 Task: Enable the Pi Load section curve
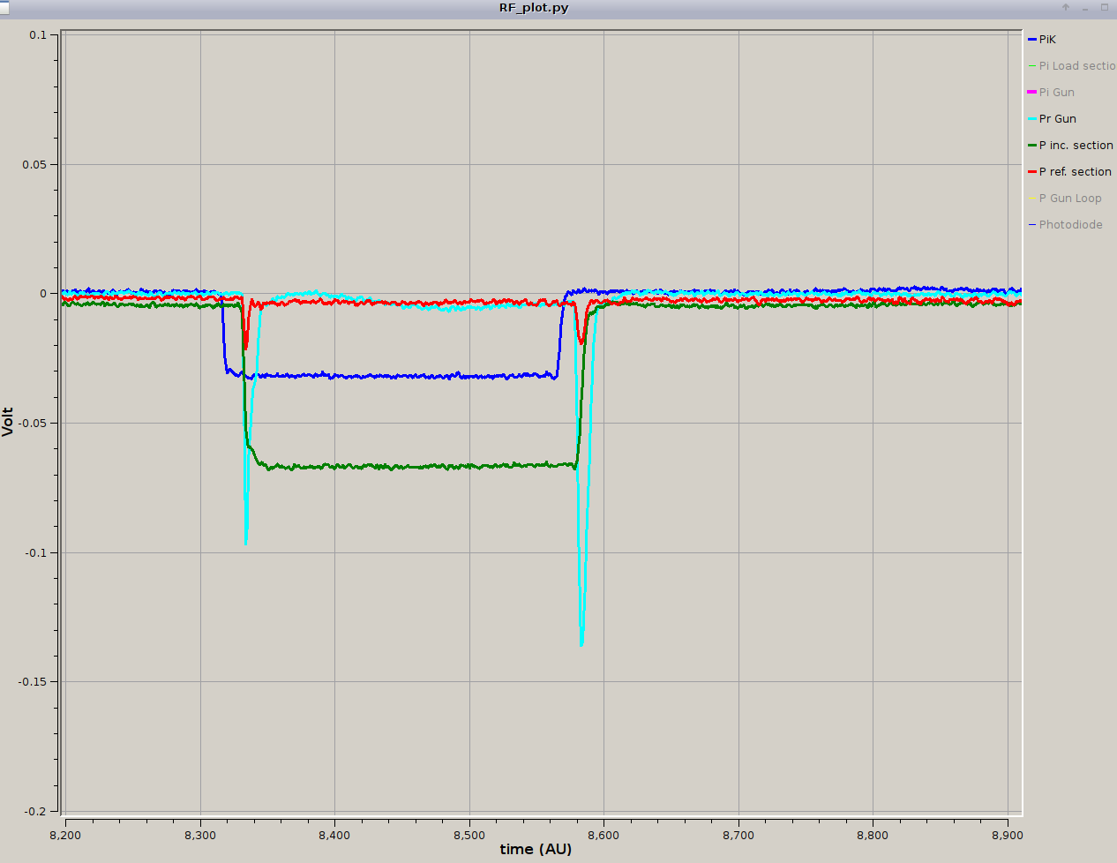[x=1076, y=66]
